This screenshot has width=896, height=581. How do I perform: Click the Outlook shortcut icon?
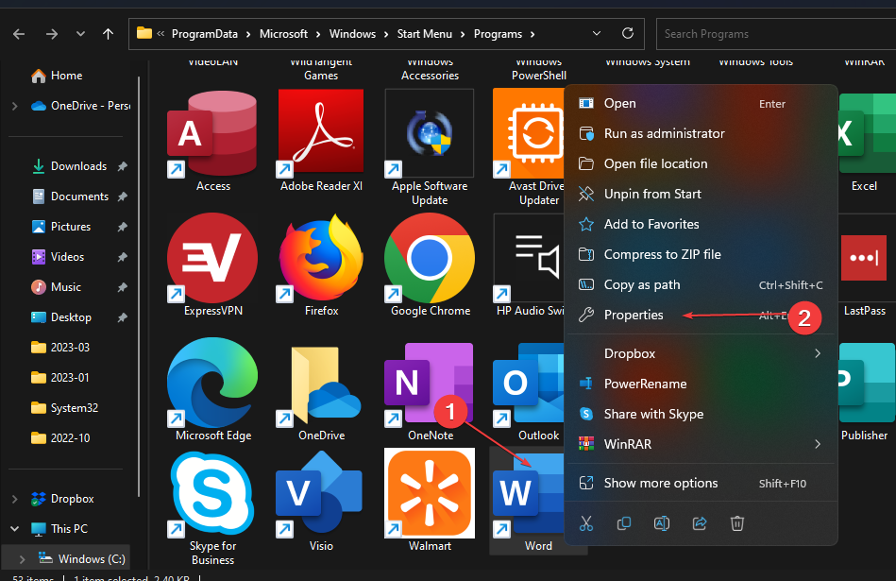pyautogui.click(x=529, y=384)
